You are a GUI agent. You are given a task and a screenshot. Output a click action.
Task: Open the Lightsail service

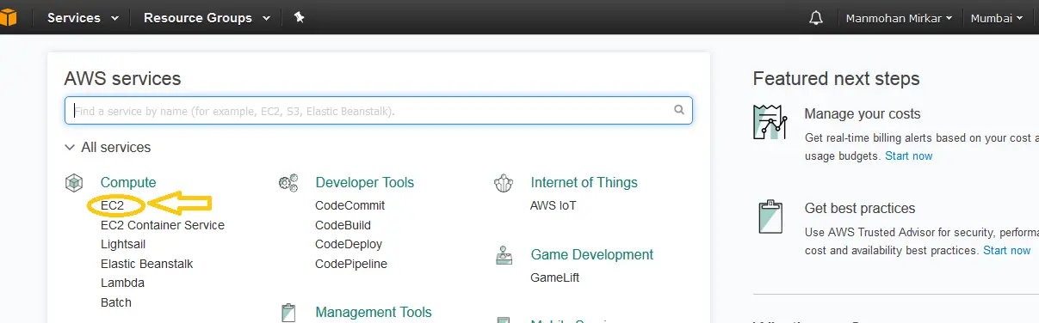[123, 244]
